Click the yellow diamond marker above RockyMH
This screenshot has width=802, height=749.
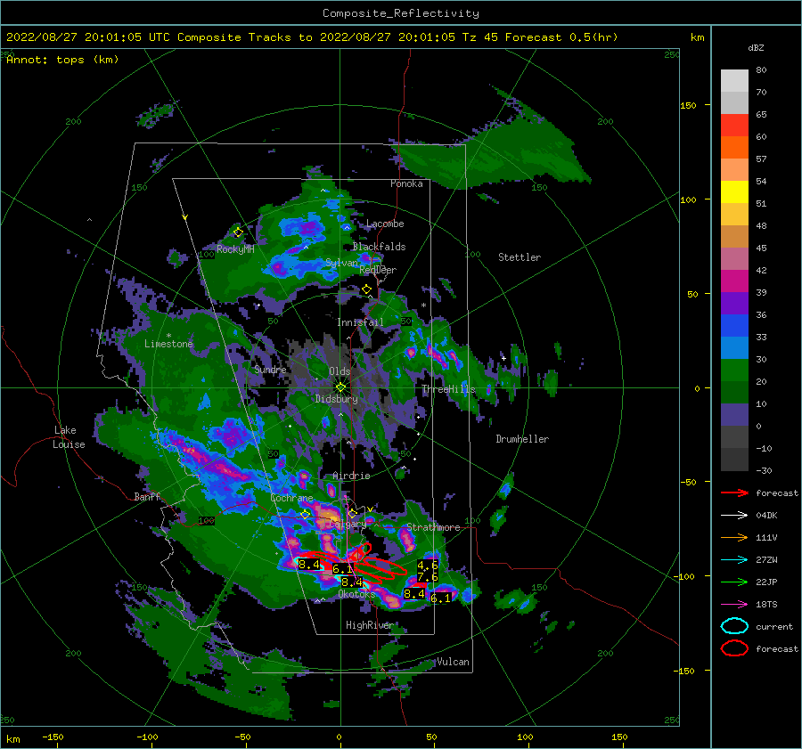tap(238, 232)
